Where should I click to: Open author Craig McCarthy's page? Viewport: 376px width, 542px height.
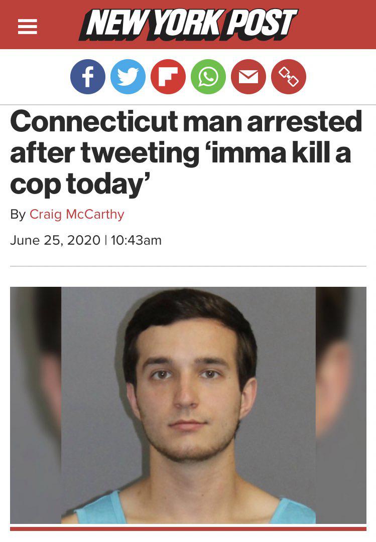point(77,215)
